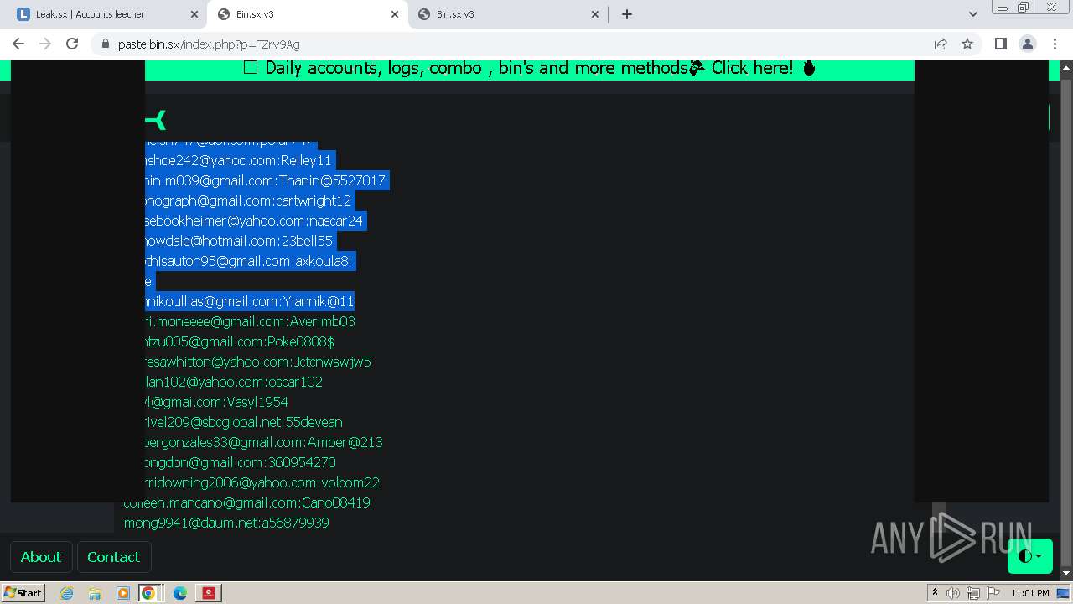
Task: Click the line ending oscar102
Action: pyautogui.click(x=235, y=382)
